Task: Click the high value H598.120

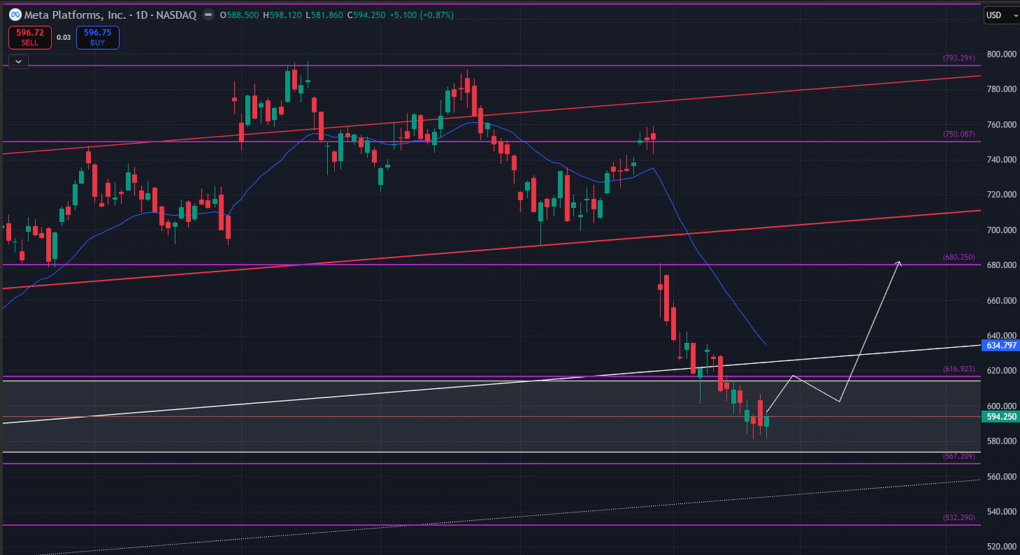Action: (x=282, y=15)
